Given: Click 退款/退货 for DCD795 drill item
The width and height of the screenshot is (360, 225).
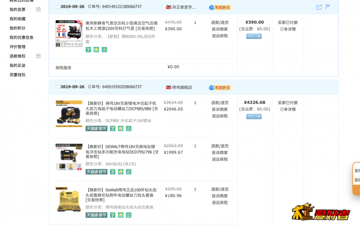Looking at the screenshot, I should coord(220,146).
